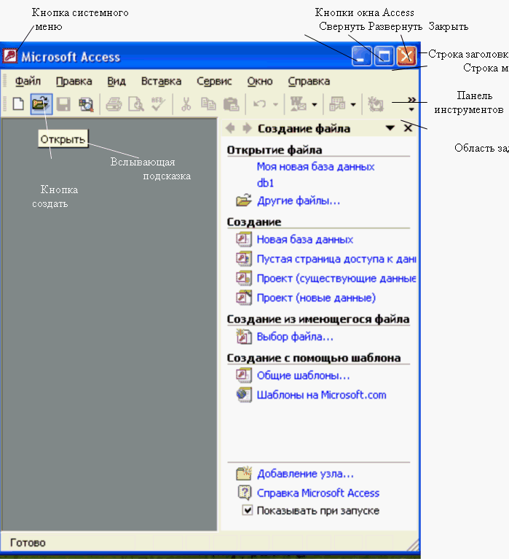Click the Создание файла pane title
The image size is (509, 559).
tap(304, 128)
